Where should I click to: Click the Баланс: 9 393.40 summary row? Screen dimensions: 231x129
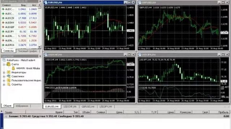tap(116, 116)
